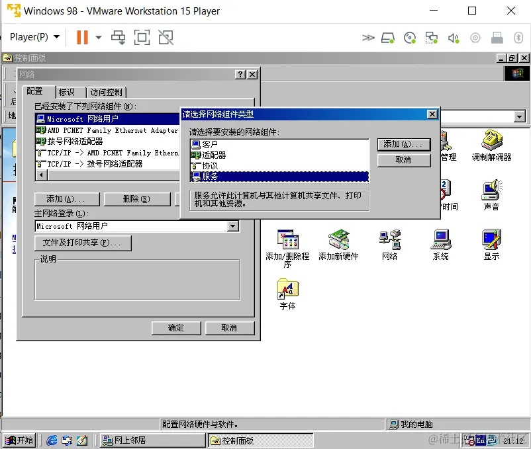Open the 调制解调器 control panel icon
The image size is (531, 449).
point(491,145)
